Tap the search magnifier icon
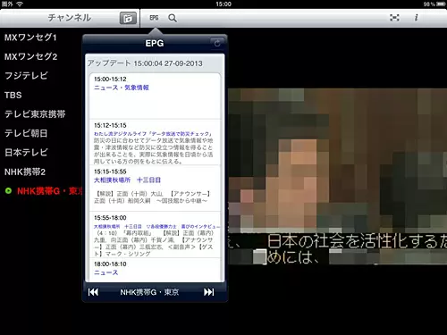 pyautogui.click(x=173, y=18)
